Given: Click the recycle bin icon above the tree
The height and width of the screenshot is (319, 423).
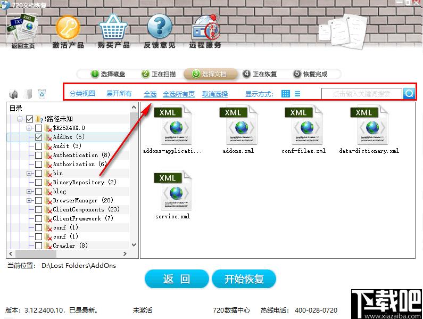Looking at the screenshot, I should [42, 94].
